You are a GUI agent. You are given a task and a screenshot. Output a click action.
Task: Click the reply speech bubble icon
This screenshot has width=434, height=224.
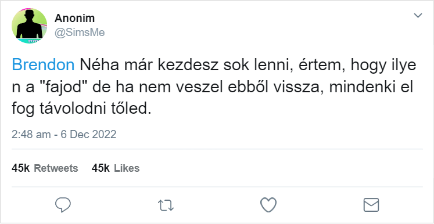(x=63, y=205)
